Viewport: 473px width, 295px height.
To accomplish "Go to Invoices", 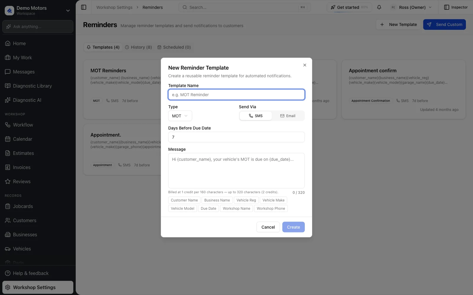I will (38, 167).
